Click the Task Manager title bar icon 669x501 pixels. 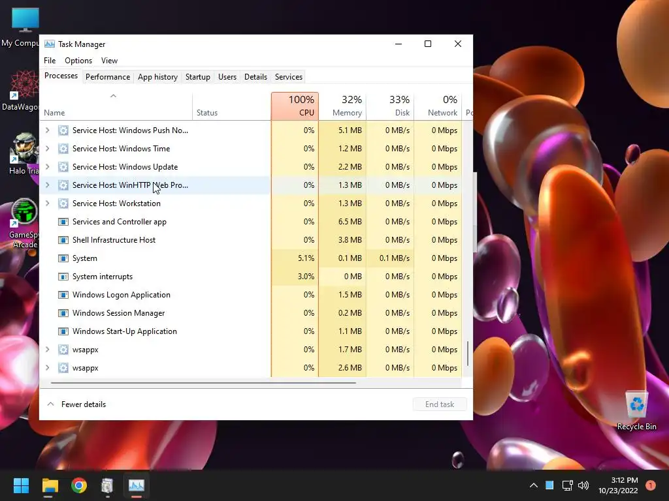[50, 44]
